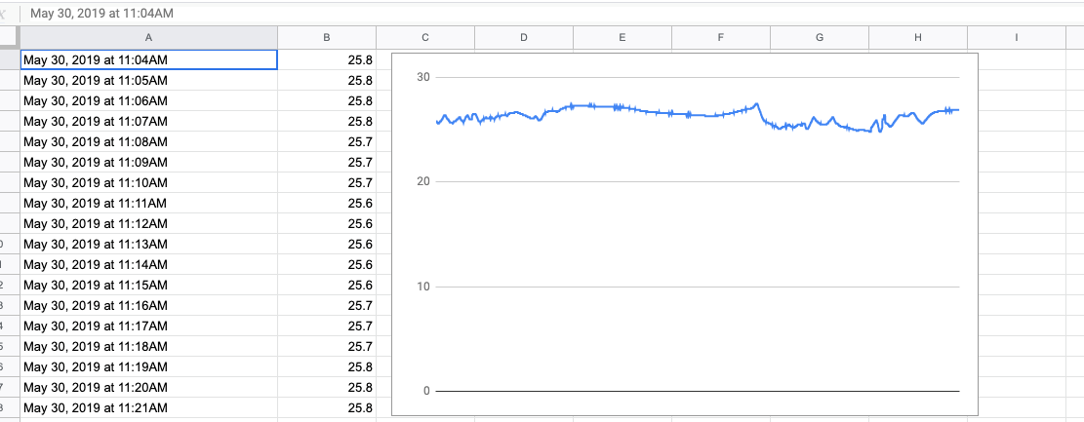Screen dimensions: 1084x422
Task: Select cell May 30, 2019 at 11:08AM
Action: point(148,141)
